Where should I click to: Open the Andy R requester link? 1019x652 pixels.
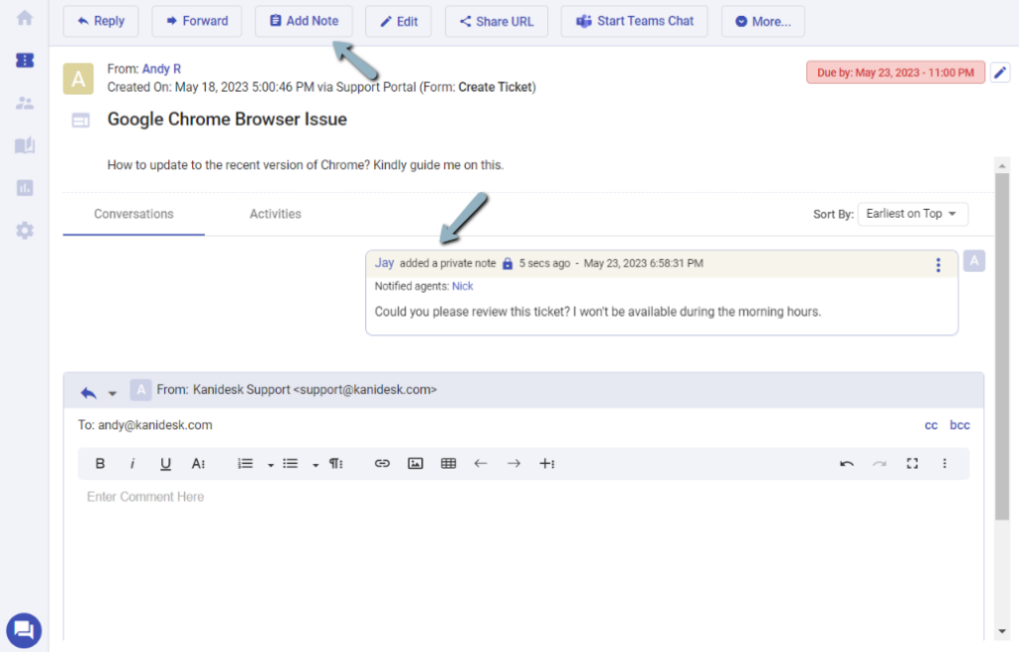161,70
